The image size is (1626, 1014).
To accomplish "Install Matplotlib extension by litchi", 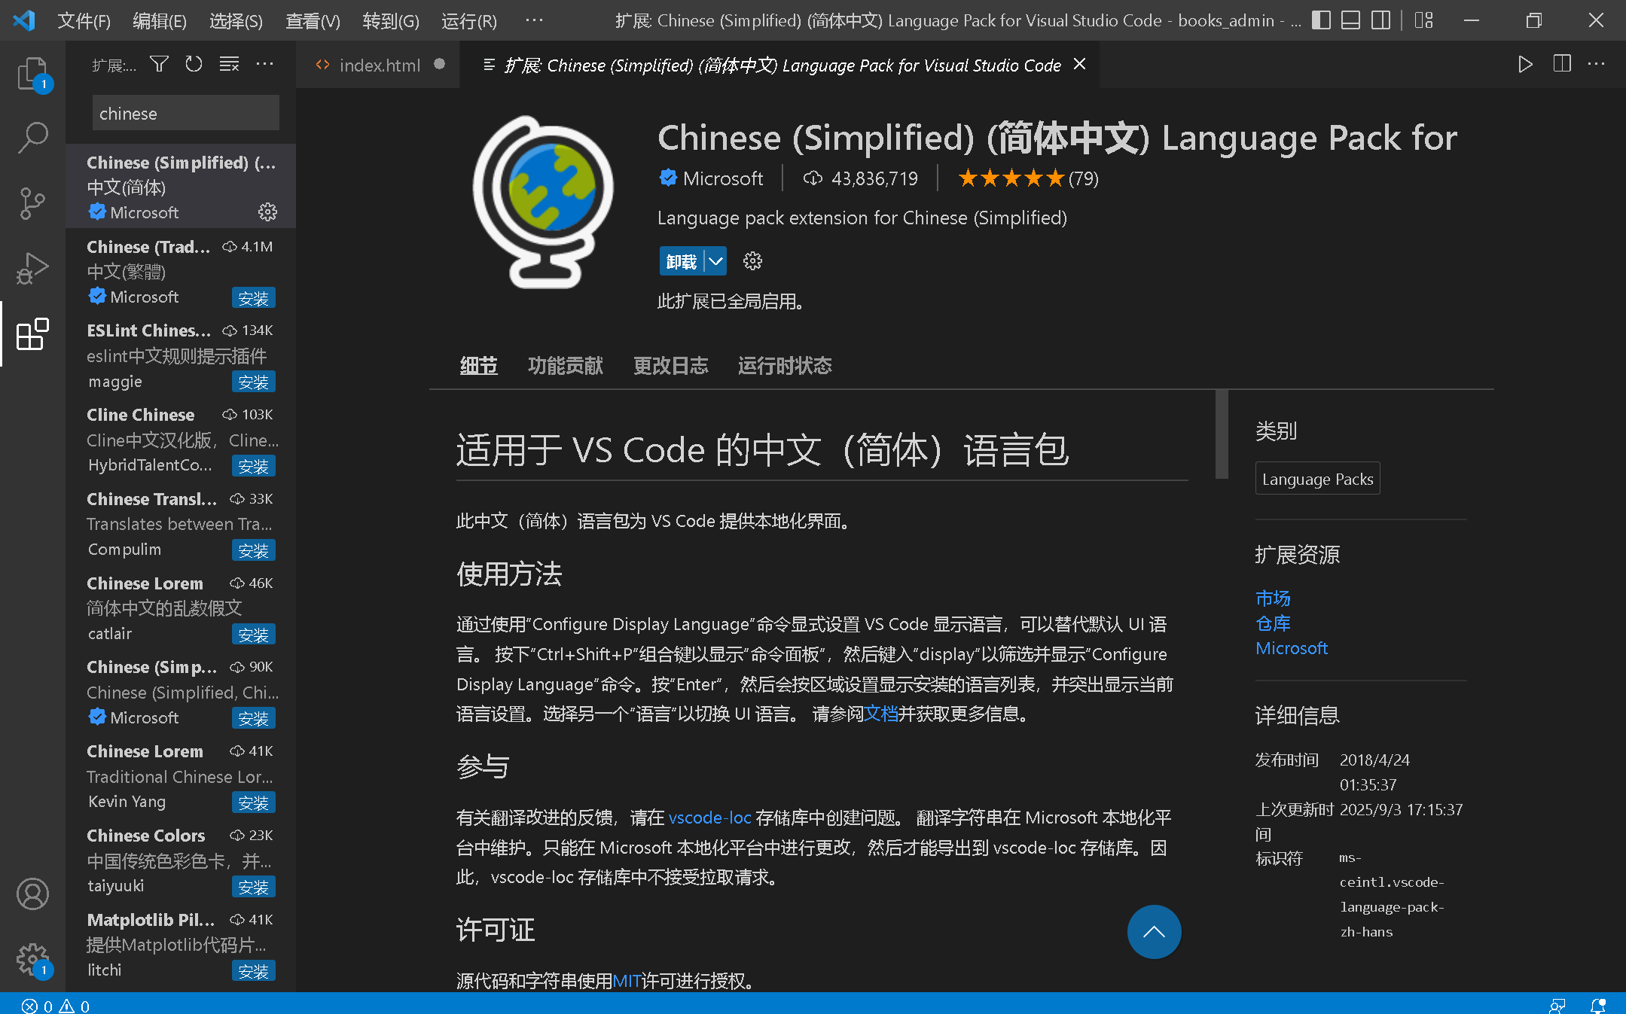I will pyautogui.click(x=253, y=972).
